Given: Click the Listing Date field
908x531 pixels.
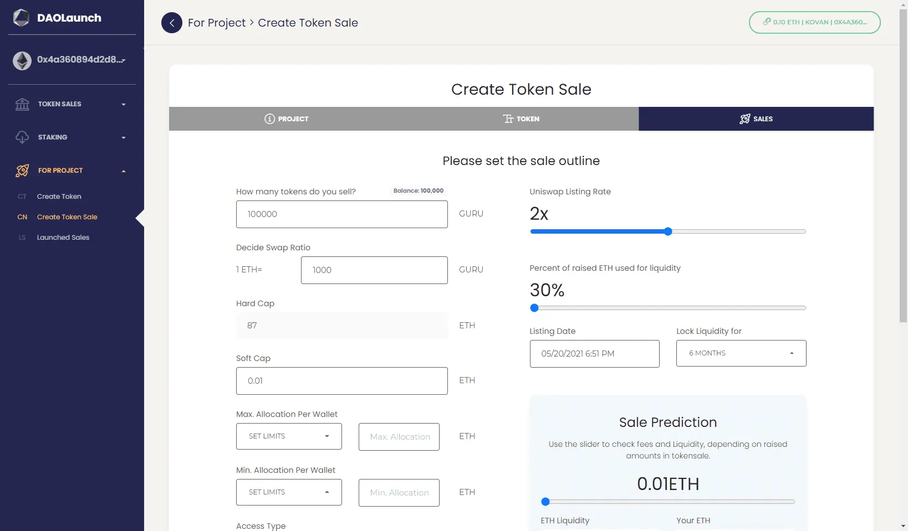Looking at the screenshot, I should pos(594,354).
